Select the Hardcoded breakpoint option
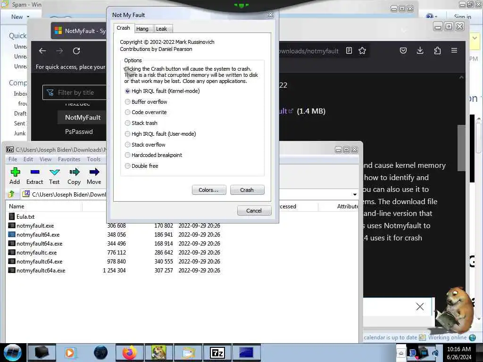This screenshot has width=483, height=362. [x=153, y=155]
